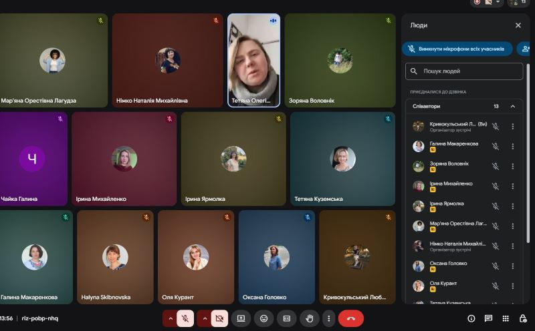Viewport: 535px width, 331px height.
Task: Open host controls lock icon
Action: pyautogui.click(x=523, y=318)
